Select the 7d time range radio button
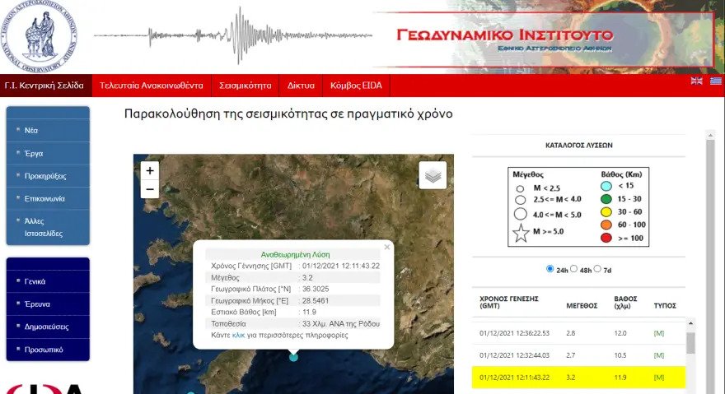This screenshot has height=394, width=725. (598, 269)
